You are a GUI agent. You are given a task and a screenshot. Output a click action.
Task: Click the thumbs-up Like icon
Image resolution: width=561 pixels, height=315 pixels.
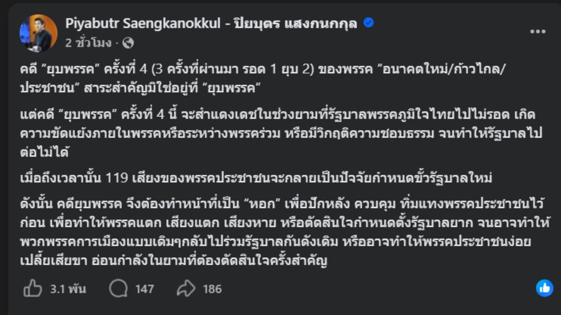tap(33, 288)
